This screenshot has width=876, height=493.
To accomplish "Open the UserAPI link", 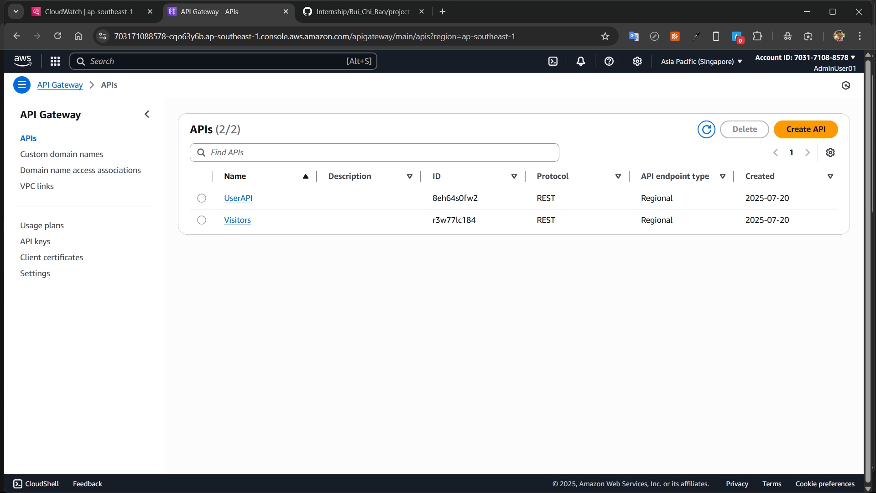I will pyautogui.click(x=238, y=198).
